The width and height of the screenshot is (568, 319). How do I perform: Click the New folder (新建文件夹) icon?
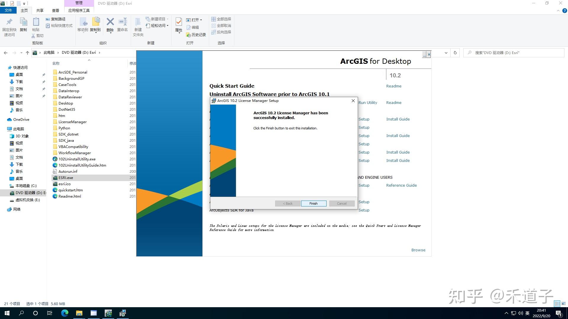pyautogui.click(x=138, y=22)
